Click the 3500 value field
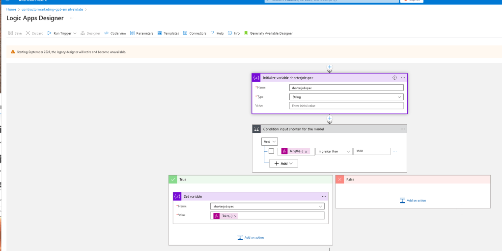This screenshot has height=251, width=502. tap(372, 152)
